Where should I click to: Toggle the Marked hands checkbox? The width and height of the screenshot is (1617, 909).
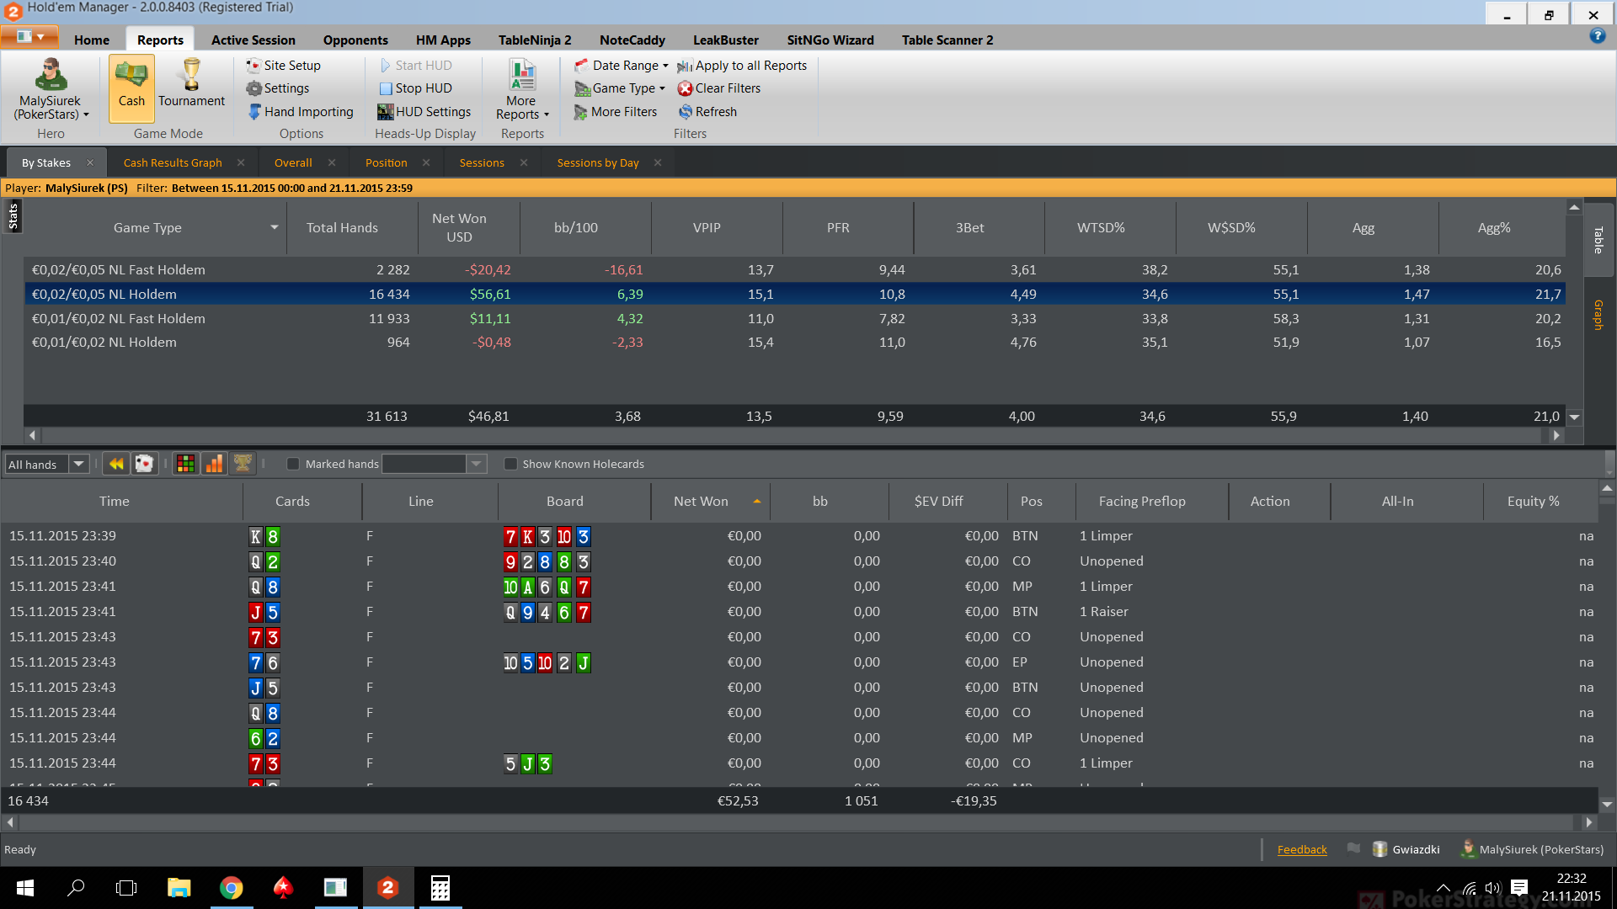click(x=293, y=464)
